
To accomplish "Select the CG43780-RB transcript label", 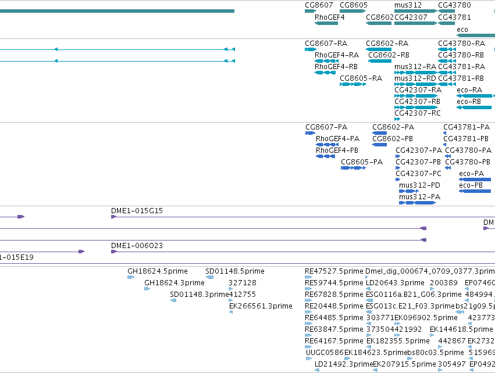I will (461, 55).
